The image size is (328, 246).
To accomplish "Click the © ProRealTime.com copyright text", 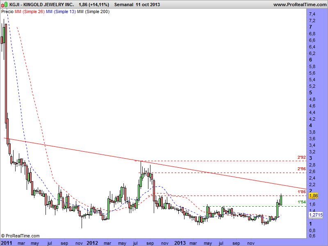I will tap(20, 236).
